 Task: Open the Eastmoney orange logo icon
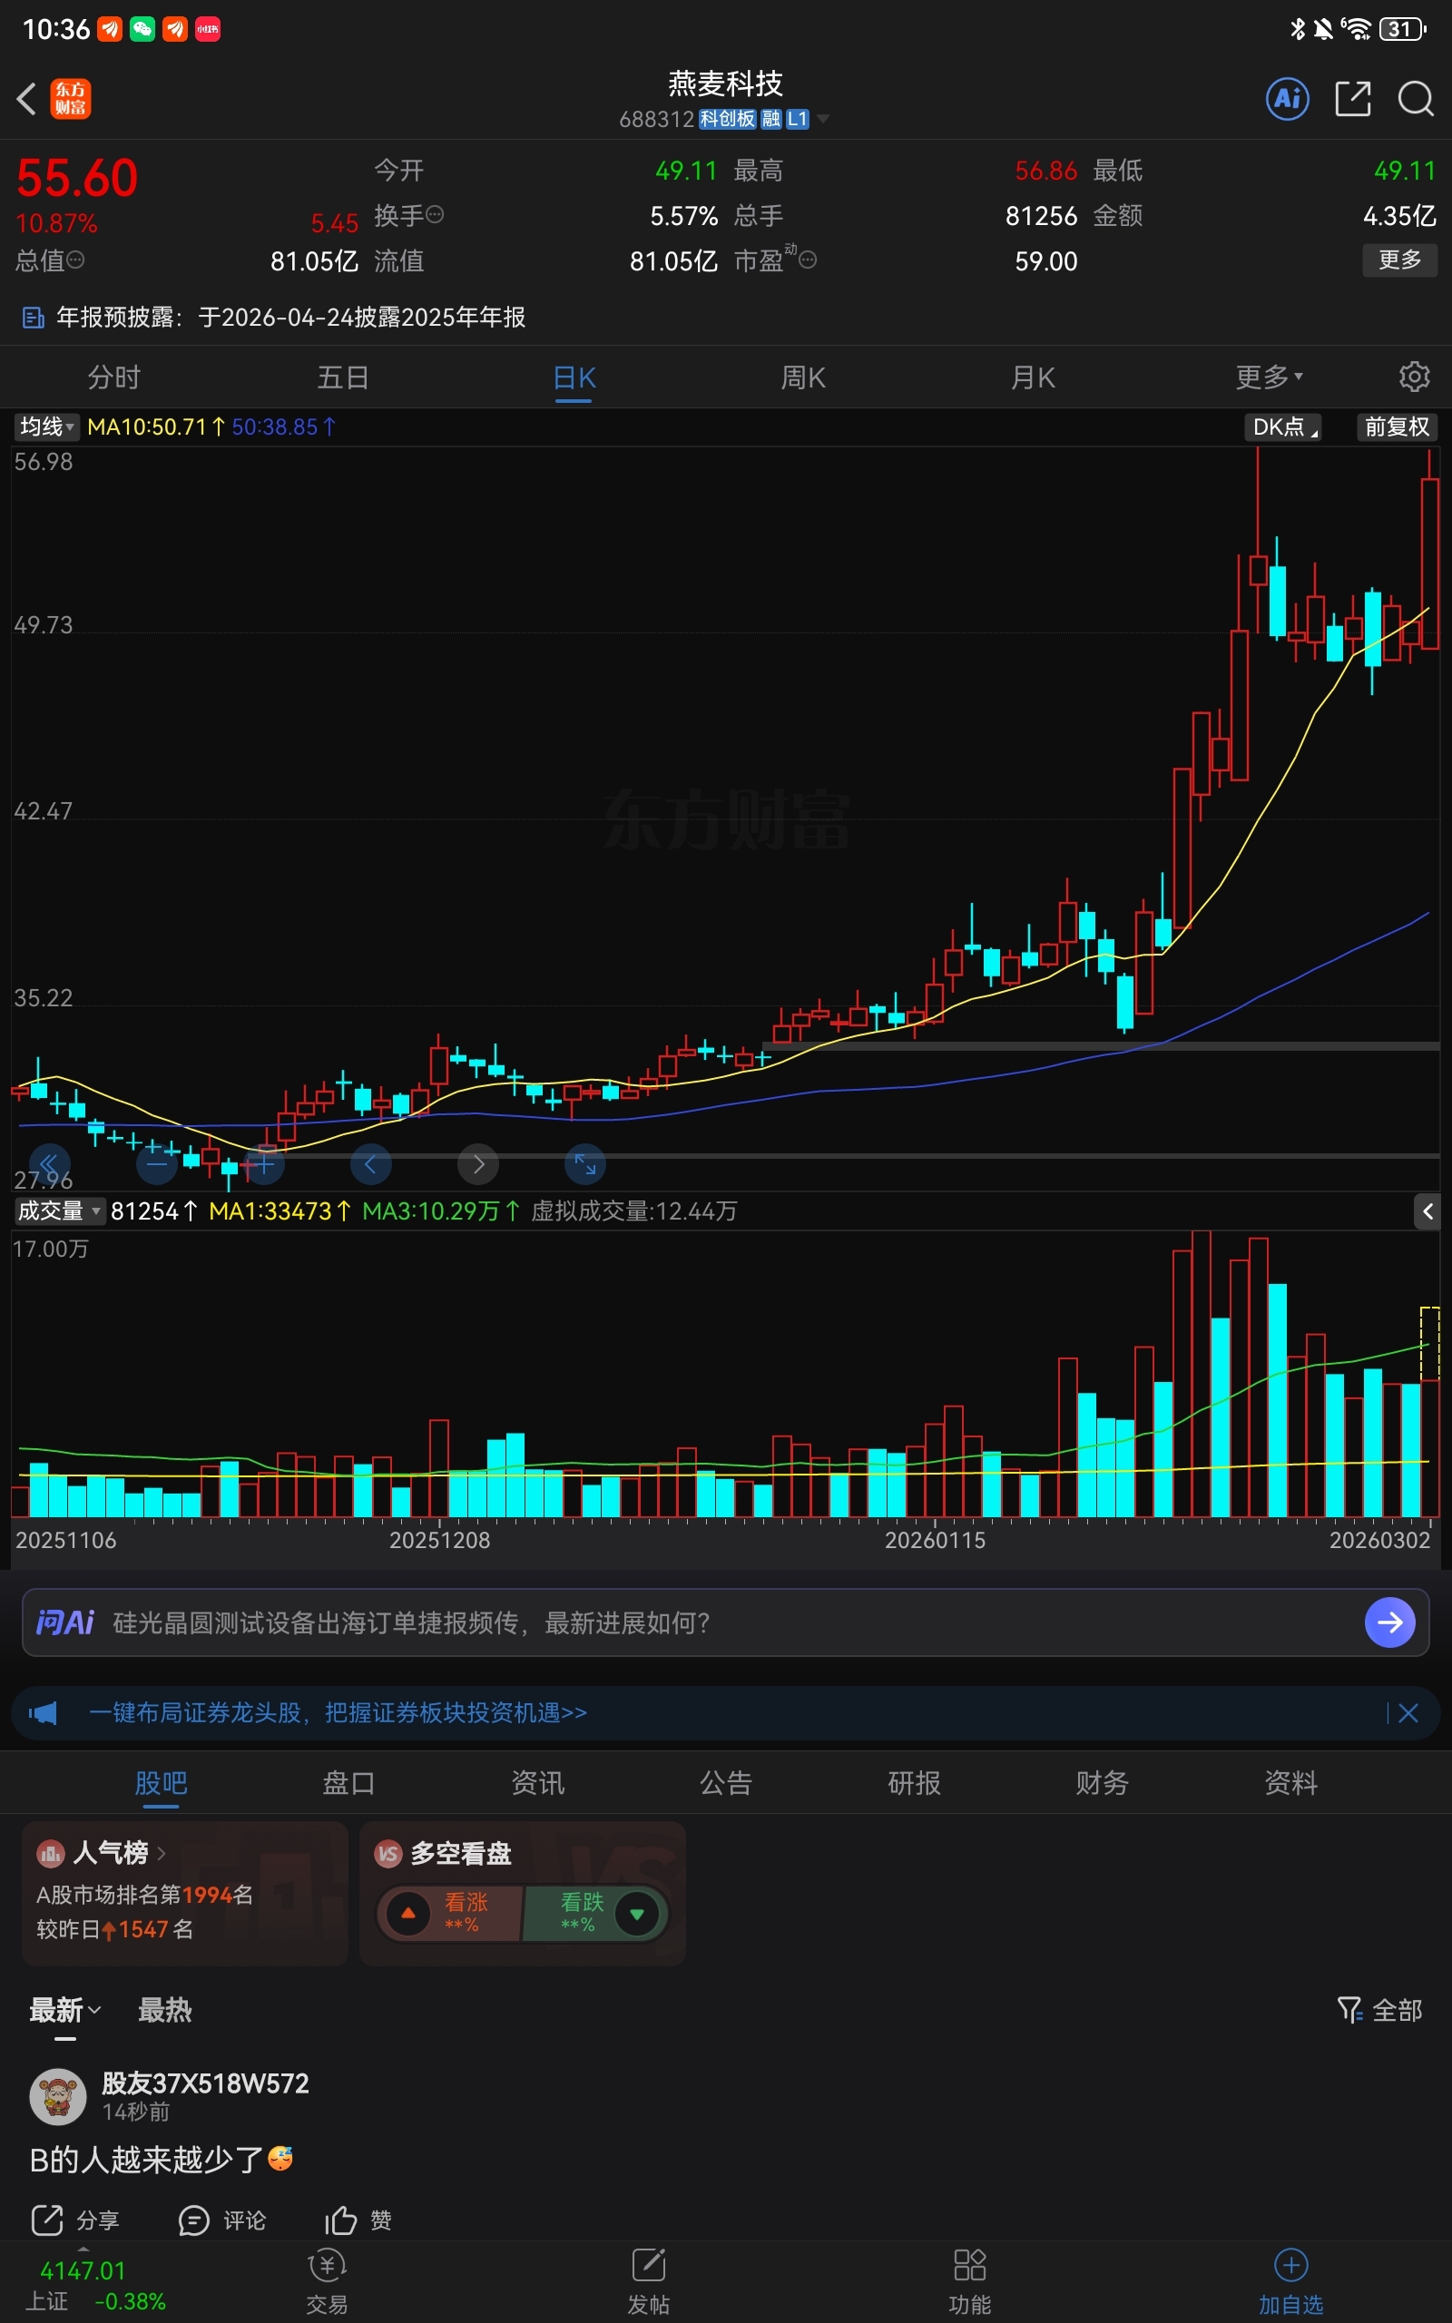click(71, 99)
